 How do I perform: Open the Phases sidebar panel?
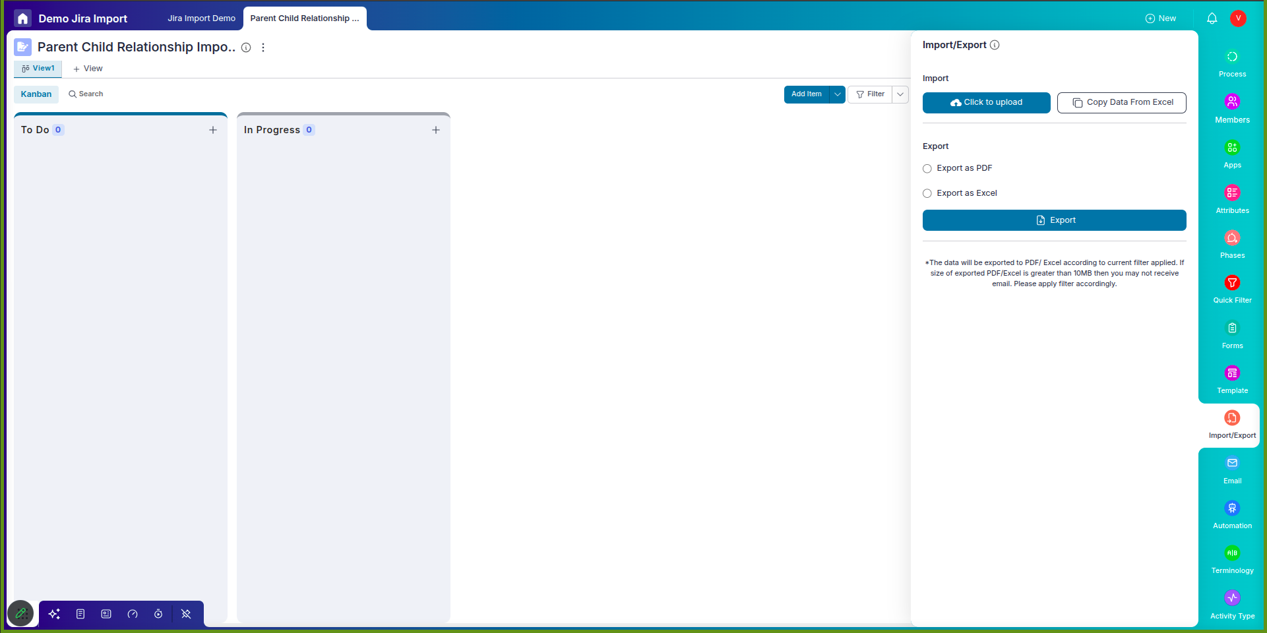coord(1232,245)
